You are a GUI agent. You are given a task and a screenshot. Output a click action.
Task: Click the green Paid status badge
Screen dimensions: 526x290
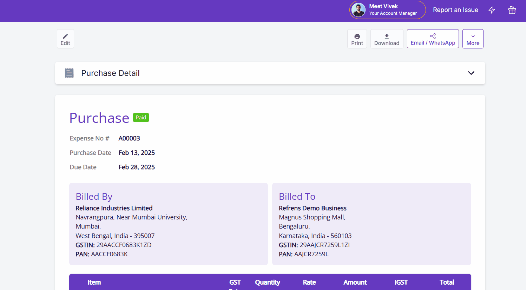(141, 118)
